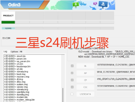The width and height of the screenshot is (135, 102).
Task: Select log line up_param.bin
Action: pos(17,61)
